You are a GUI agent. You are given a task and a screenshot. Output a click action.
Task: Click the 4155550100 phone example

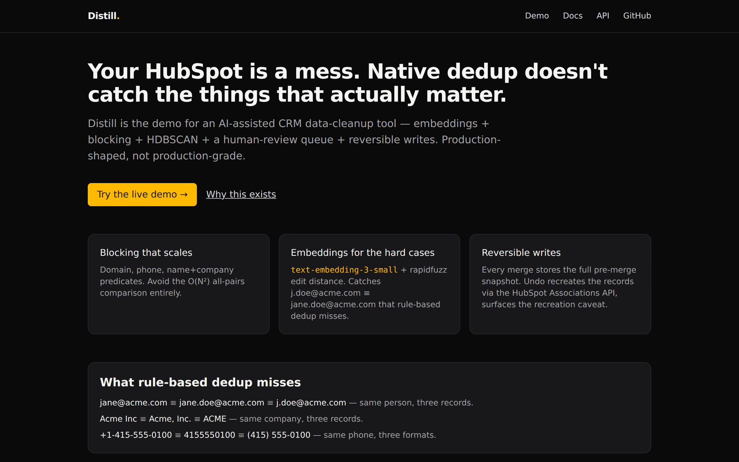click(209, 435)
